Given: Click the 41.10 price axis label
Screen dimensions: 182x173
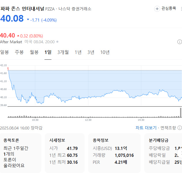Looking at the screenshot, I should [3, 81].
